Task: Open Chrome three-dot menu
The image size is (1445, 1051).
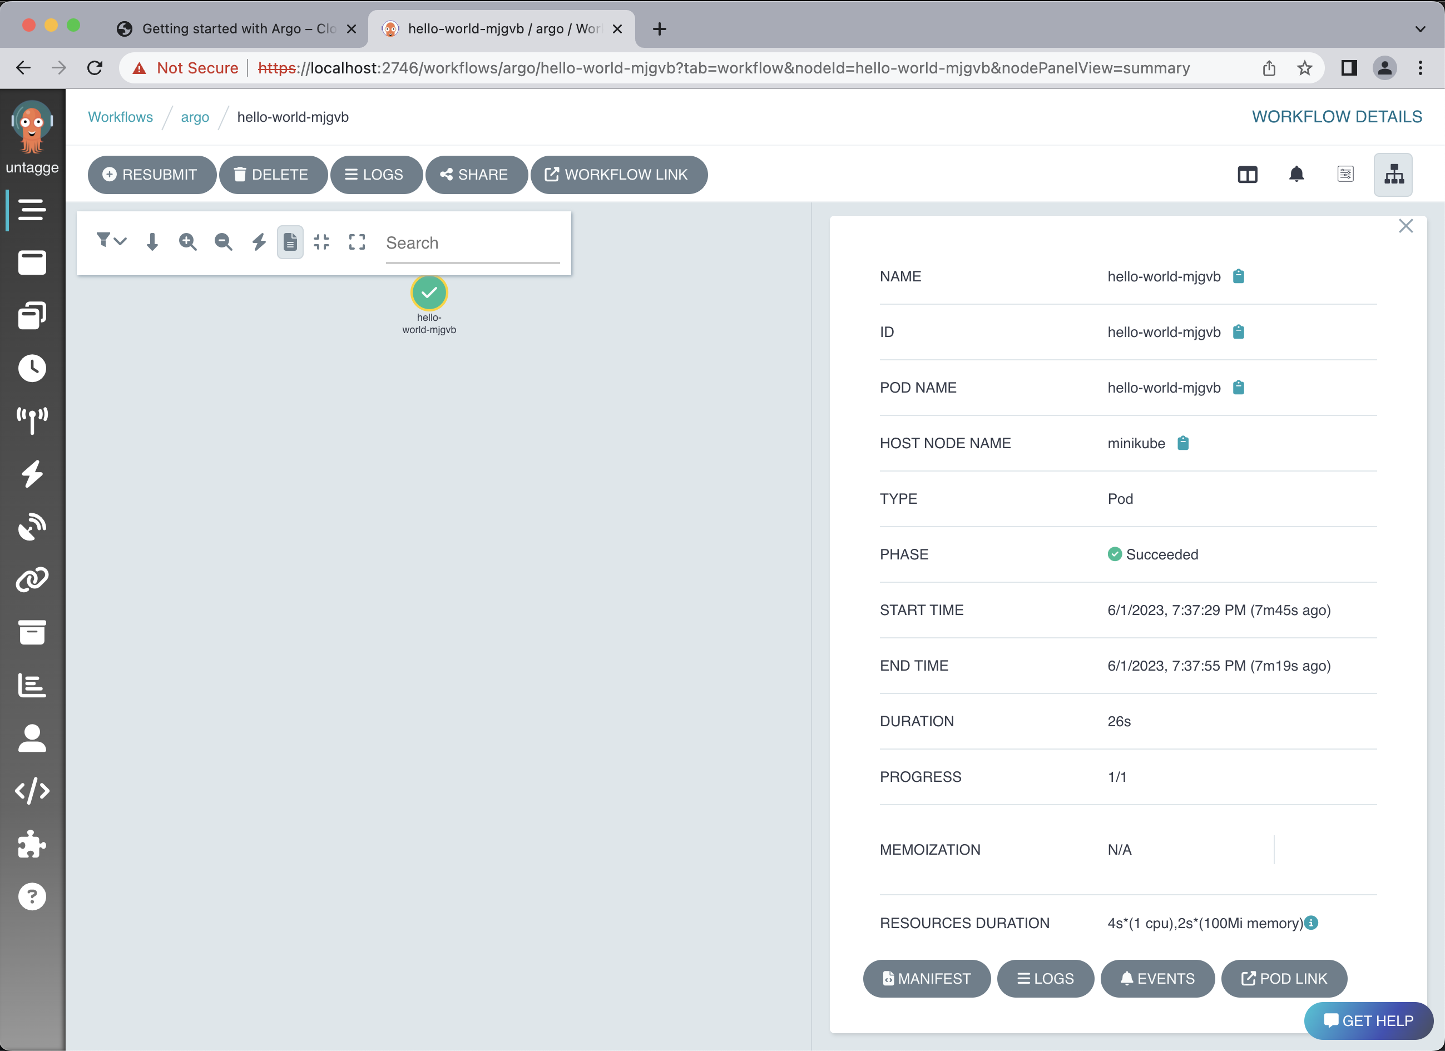Action: [1420, 67]
